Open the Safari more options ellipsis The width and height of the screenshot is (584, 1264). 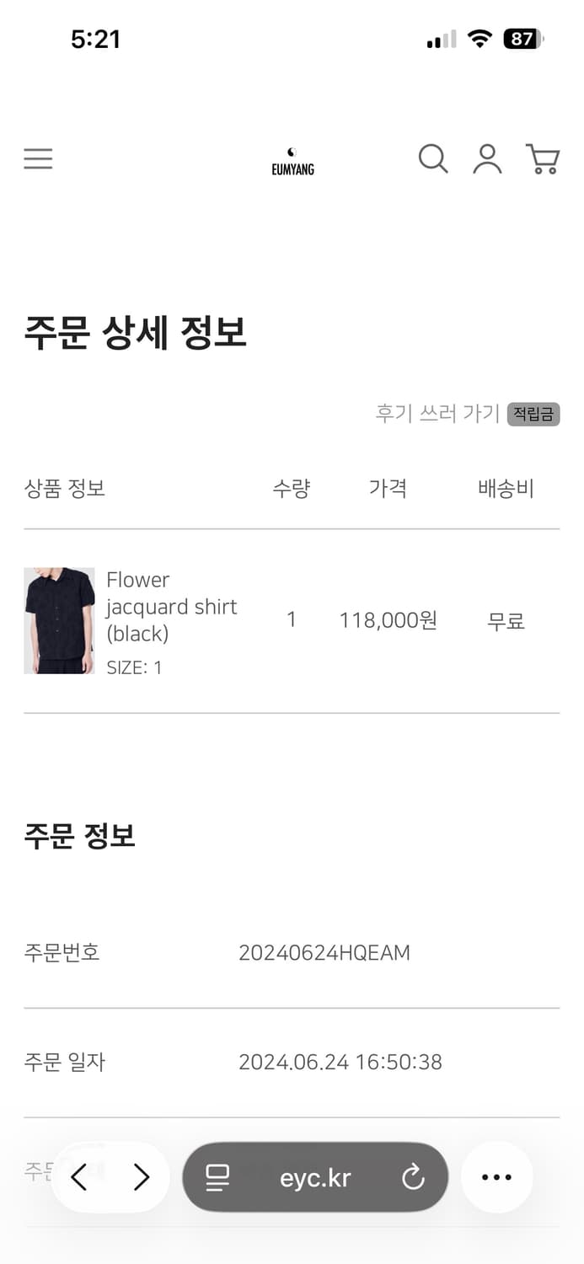coord(496,1177)
